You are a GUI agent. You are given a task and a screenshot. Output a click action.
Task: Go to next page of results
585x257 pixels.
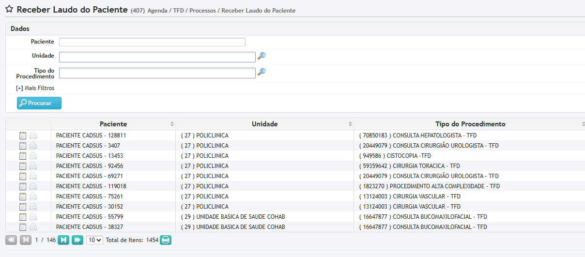click(63, 240)
